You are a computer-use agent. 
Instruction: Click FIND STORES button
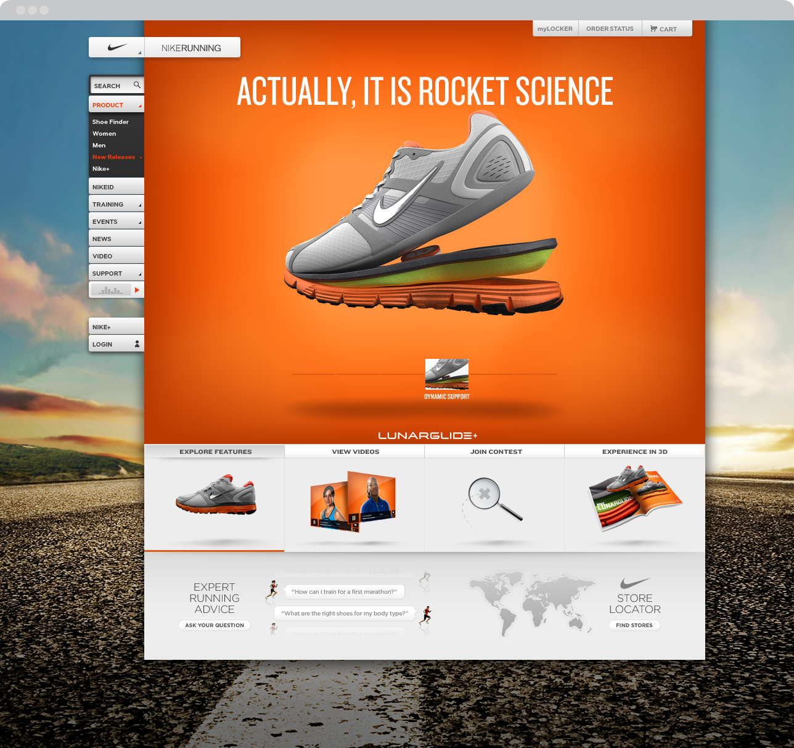point(634,625)
